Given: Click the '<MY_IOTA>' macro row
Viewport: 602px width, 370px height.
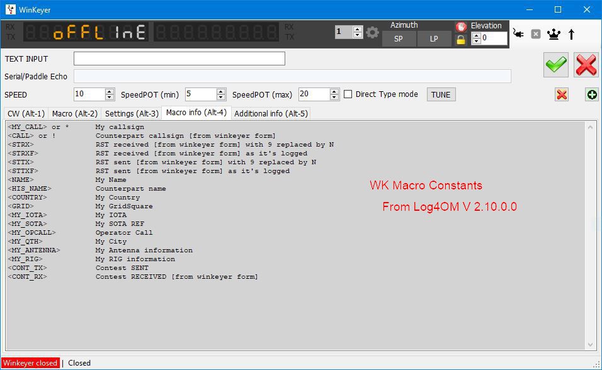Looking at the screenshot, I should pyautogui.click(x=67, y=215).
